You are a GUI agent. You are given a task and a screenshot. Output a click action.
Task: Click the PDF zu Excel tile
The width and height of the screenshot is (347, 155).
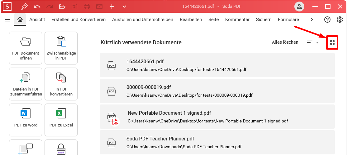[x=61, y=120]
